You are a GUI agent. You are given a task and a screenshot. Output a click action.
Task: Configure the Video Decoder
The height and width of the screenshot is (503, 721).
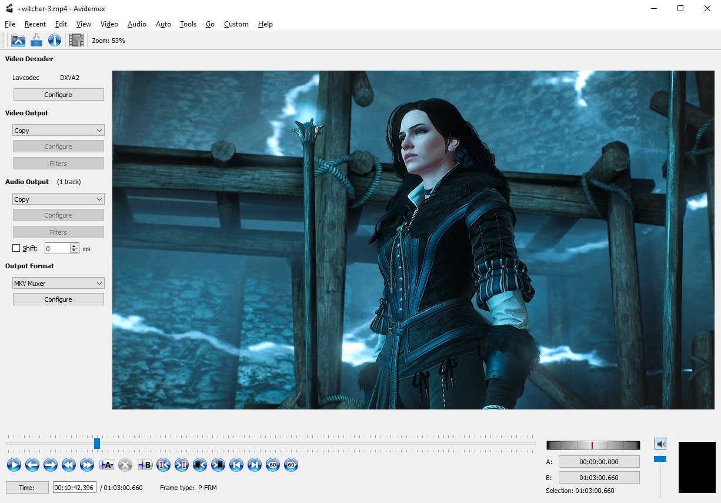coord(58,94)
